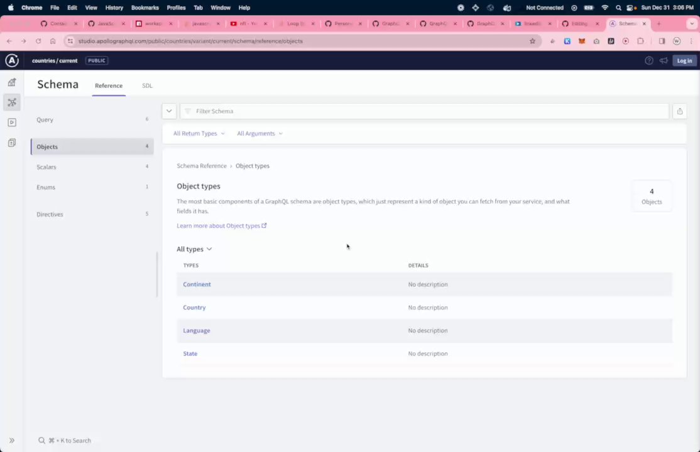This screenshot has height=452, width=700.
Task: Select Query in the schema sidebar
Action: coord(92,119)
